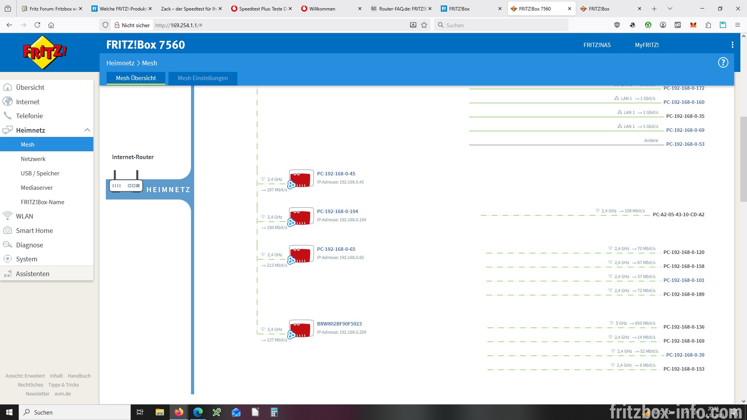Click the Internet-Router device icon

(x=126, y=181)
